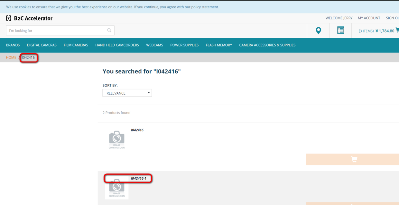Screen dimensions: 399x205
Task: Open the Sort By Relevance dropdown
Action: (x=127, y=93)
